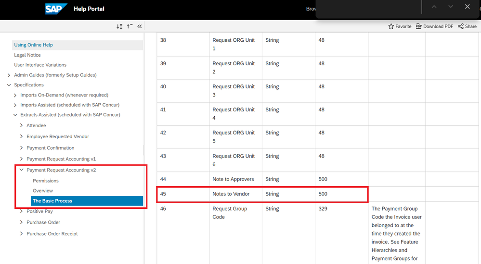Click the Payment Group Code description text
Image resolution: width=481 pixels, height=264 pixels.
click(x=397, y=234)
